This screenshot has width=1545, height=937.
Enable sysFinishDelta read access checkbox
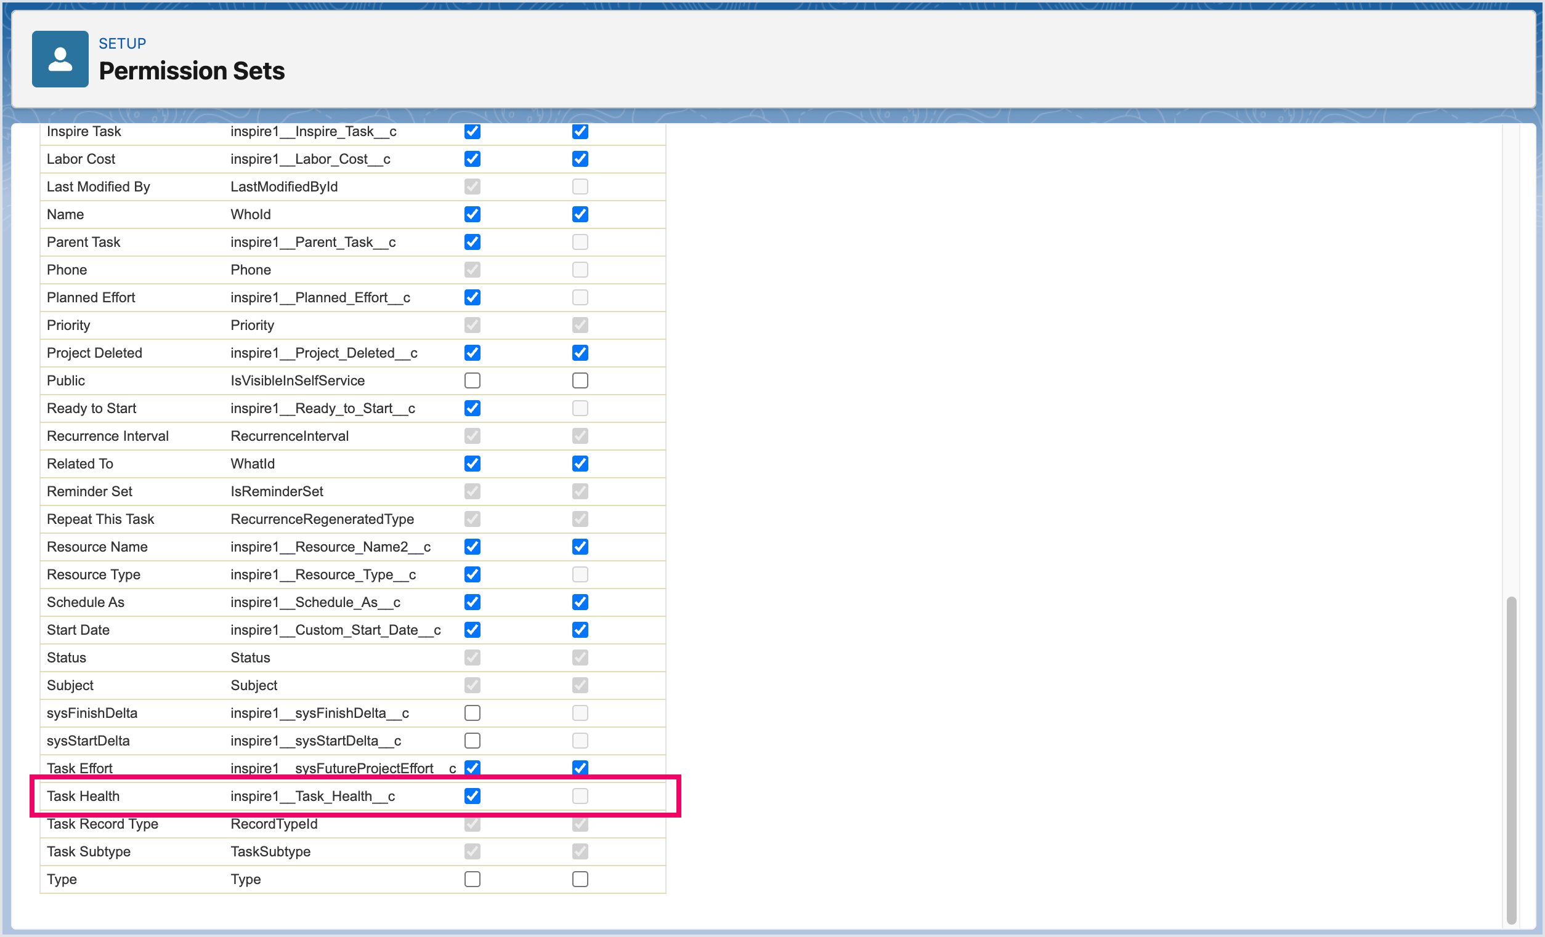click(x=472, y=714)
